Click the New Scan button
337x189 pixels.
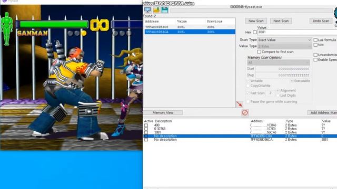point(256,21)
